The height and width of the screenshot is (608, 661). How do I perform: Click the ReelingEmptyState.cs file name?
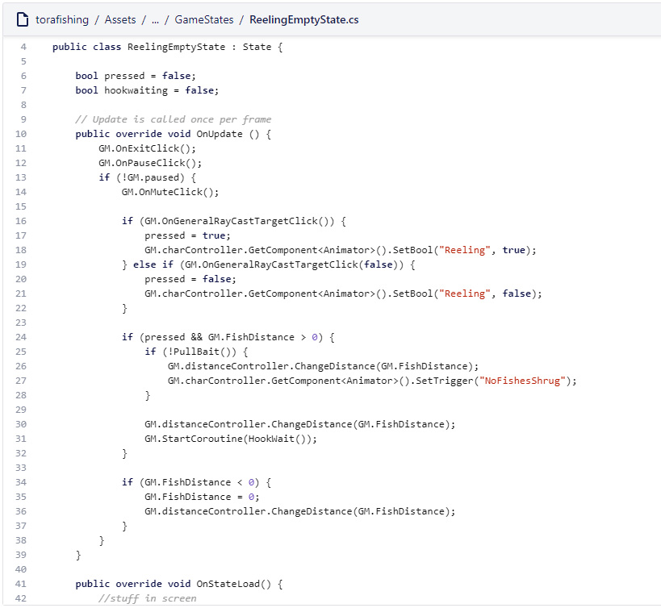(304, 19)
